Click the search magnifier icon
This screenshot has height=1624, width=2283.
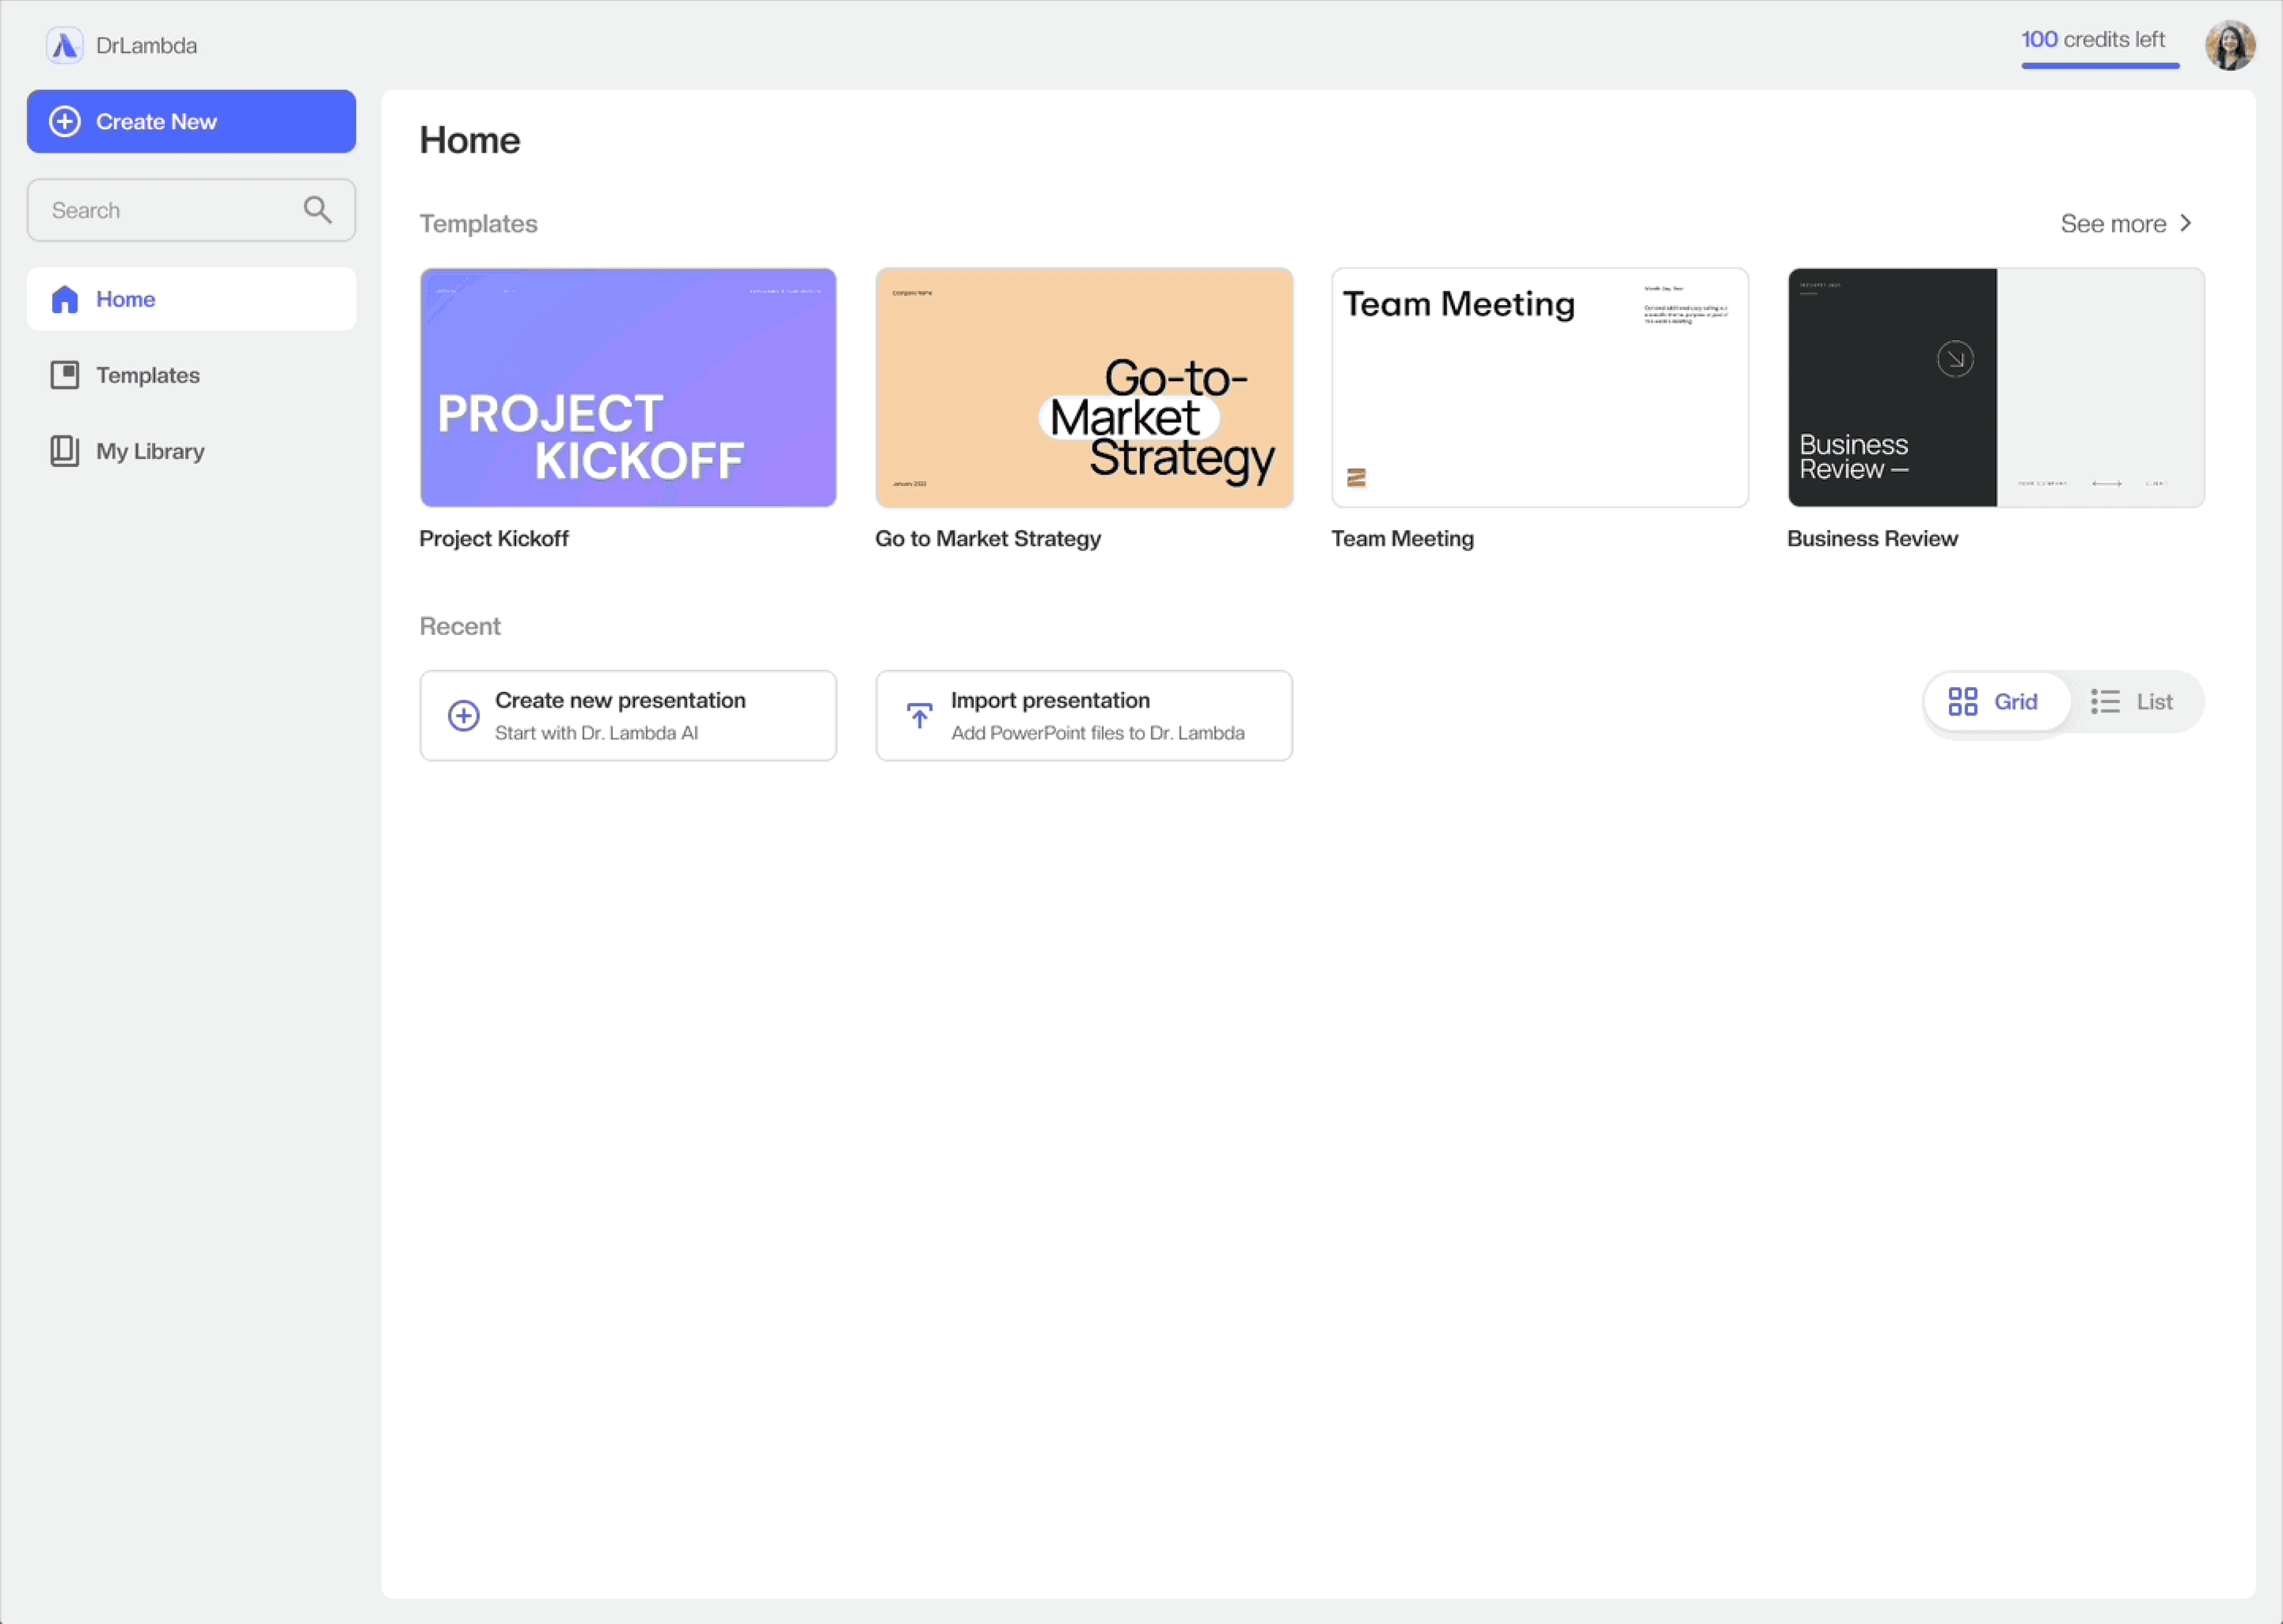click(x=317, y=210)
